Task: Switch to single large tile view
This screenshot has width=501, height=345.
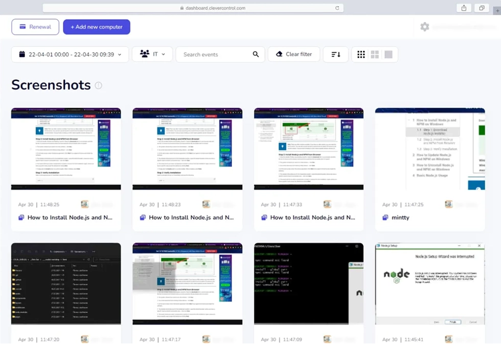Action: click(389, 55)
